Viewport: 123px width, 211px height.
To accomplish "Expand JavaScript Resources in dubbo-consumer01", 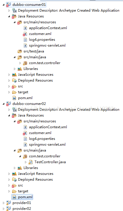I will [x=9, y=75].
